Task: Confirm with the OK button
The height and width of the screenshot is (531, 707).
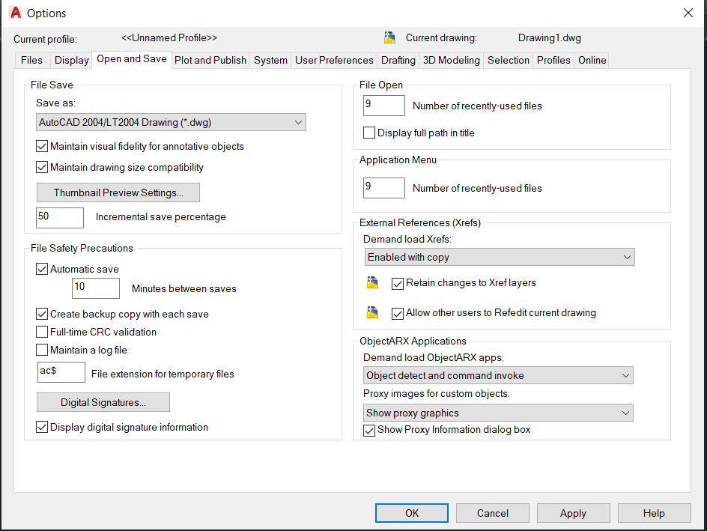Action: tap(412, 513)
